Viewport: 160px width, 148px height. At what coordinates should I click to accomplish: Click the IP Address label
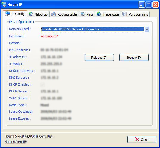click(x=18, y=57)
